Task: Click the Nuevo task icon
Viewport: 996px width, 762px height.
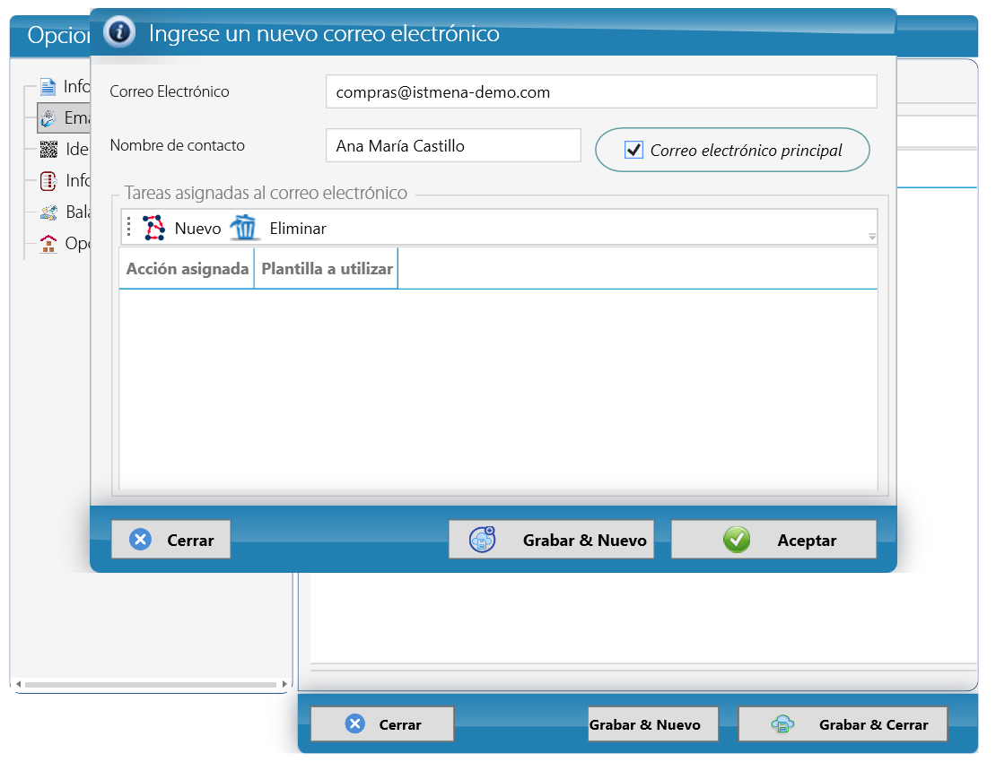Action: pos(153,228)
